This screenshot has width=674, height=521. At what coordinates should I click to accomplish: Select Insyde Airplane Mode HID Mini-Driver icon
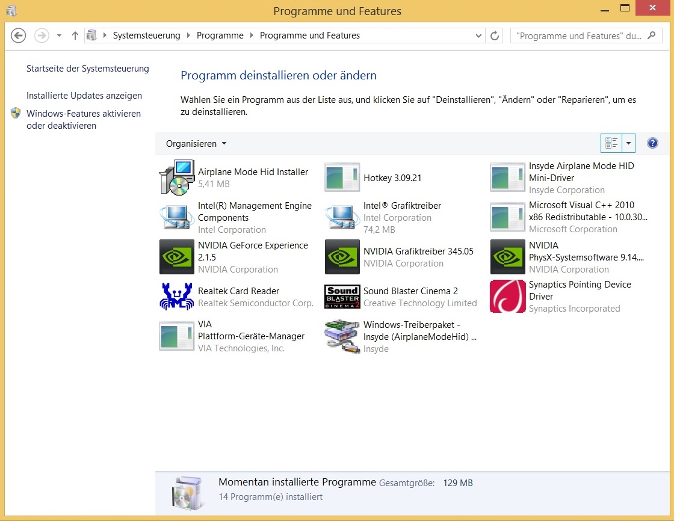pyautogui.click(x=508, y=177)
